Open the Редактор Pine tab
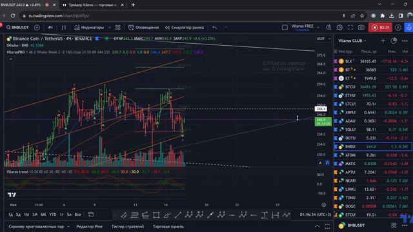Screen dimensions: 413x232 click(89, 226)
